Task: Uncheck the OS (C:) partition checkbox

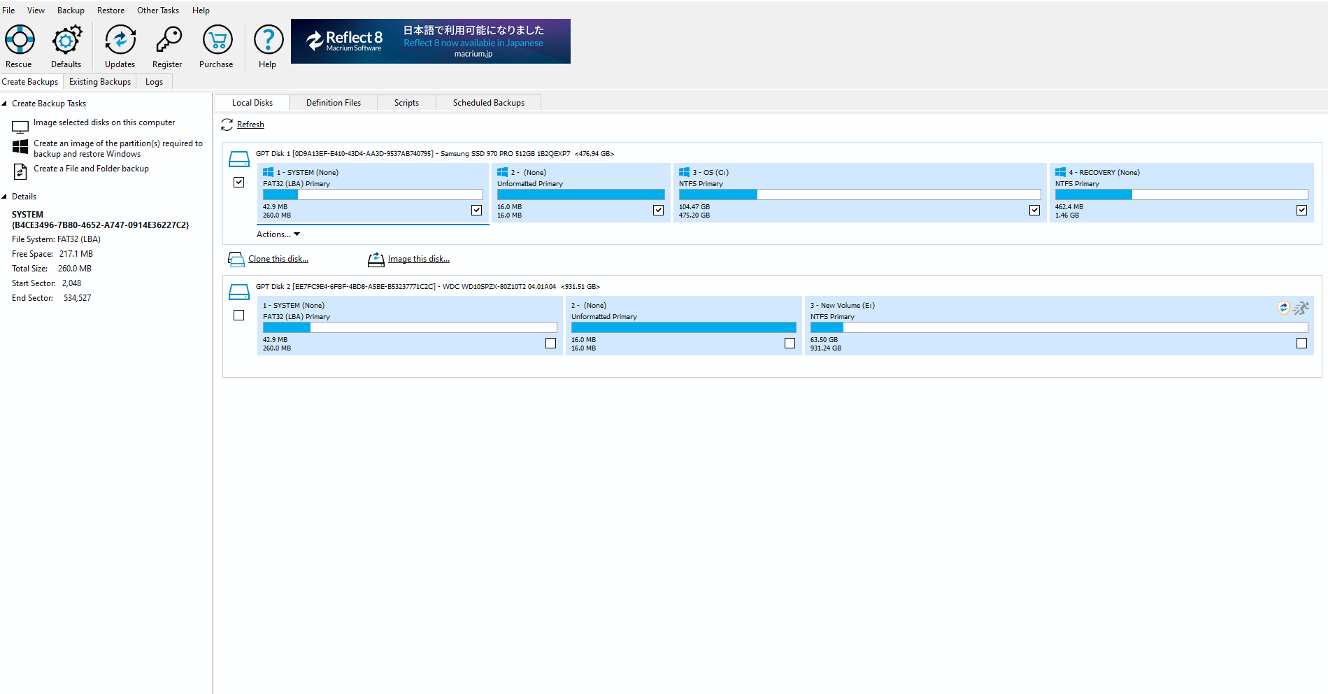Action: coord(1035,210)
